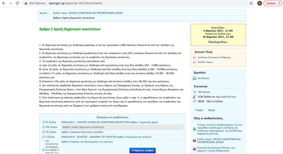Open 57 Σχόλια comments link
This screenshot has height=154, width=283.
(51, 122)
